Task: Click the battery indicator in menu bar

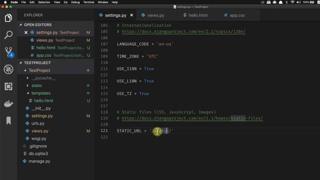Action: click(x=308, y=2)
